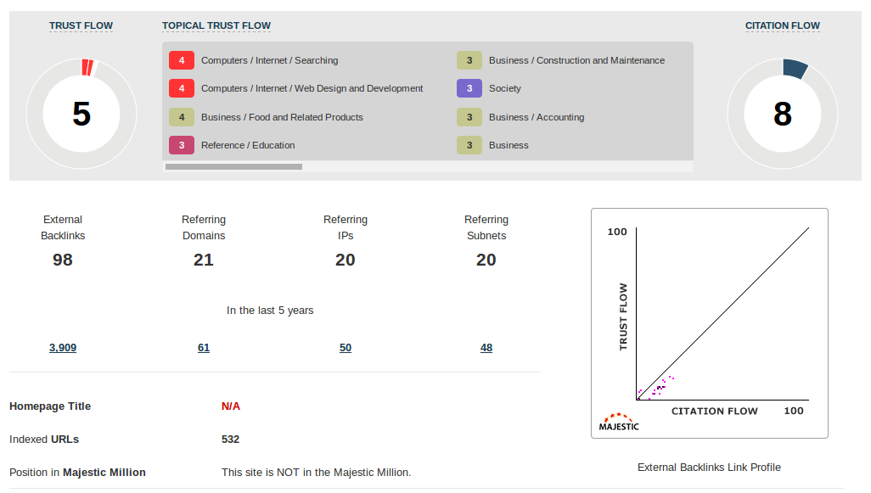The height and width of the screenshot is (493, 871).
Task: Open the 50 referring IPs link
Action: coord(346,348)
